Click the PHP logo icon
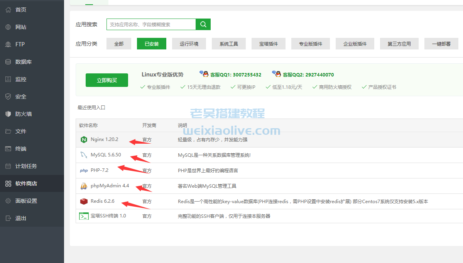The width and height of the screenshot is (463, 263). pyautogui.click(x=84, y=171)
